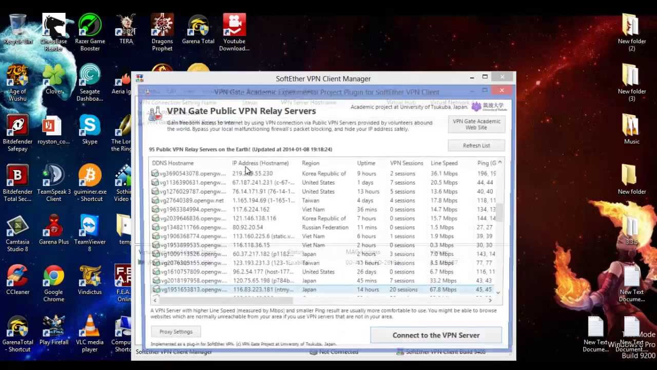Select the GarenaTotal - Shortcut icon

17,334
